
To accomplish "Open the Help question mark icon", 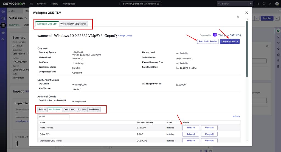I will click(264, 4).
